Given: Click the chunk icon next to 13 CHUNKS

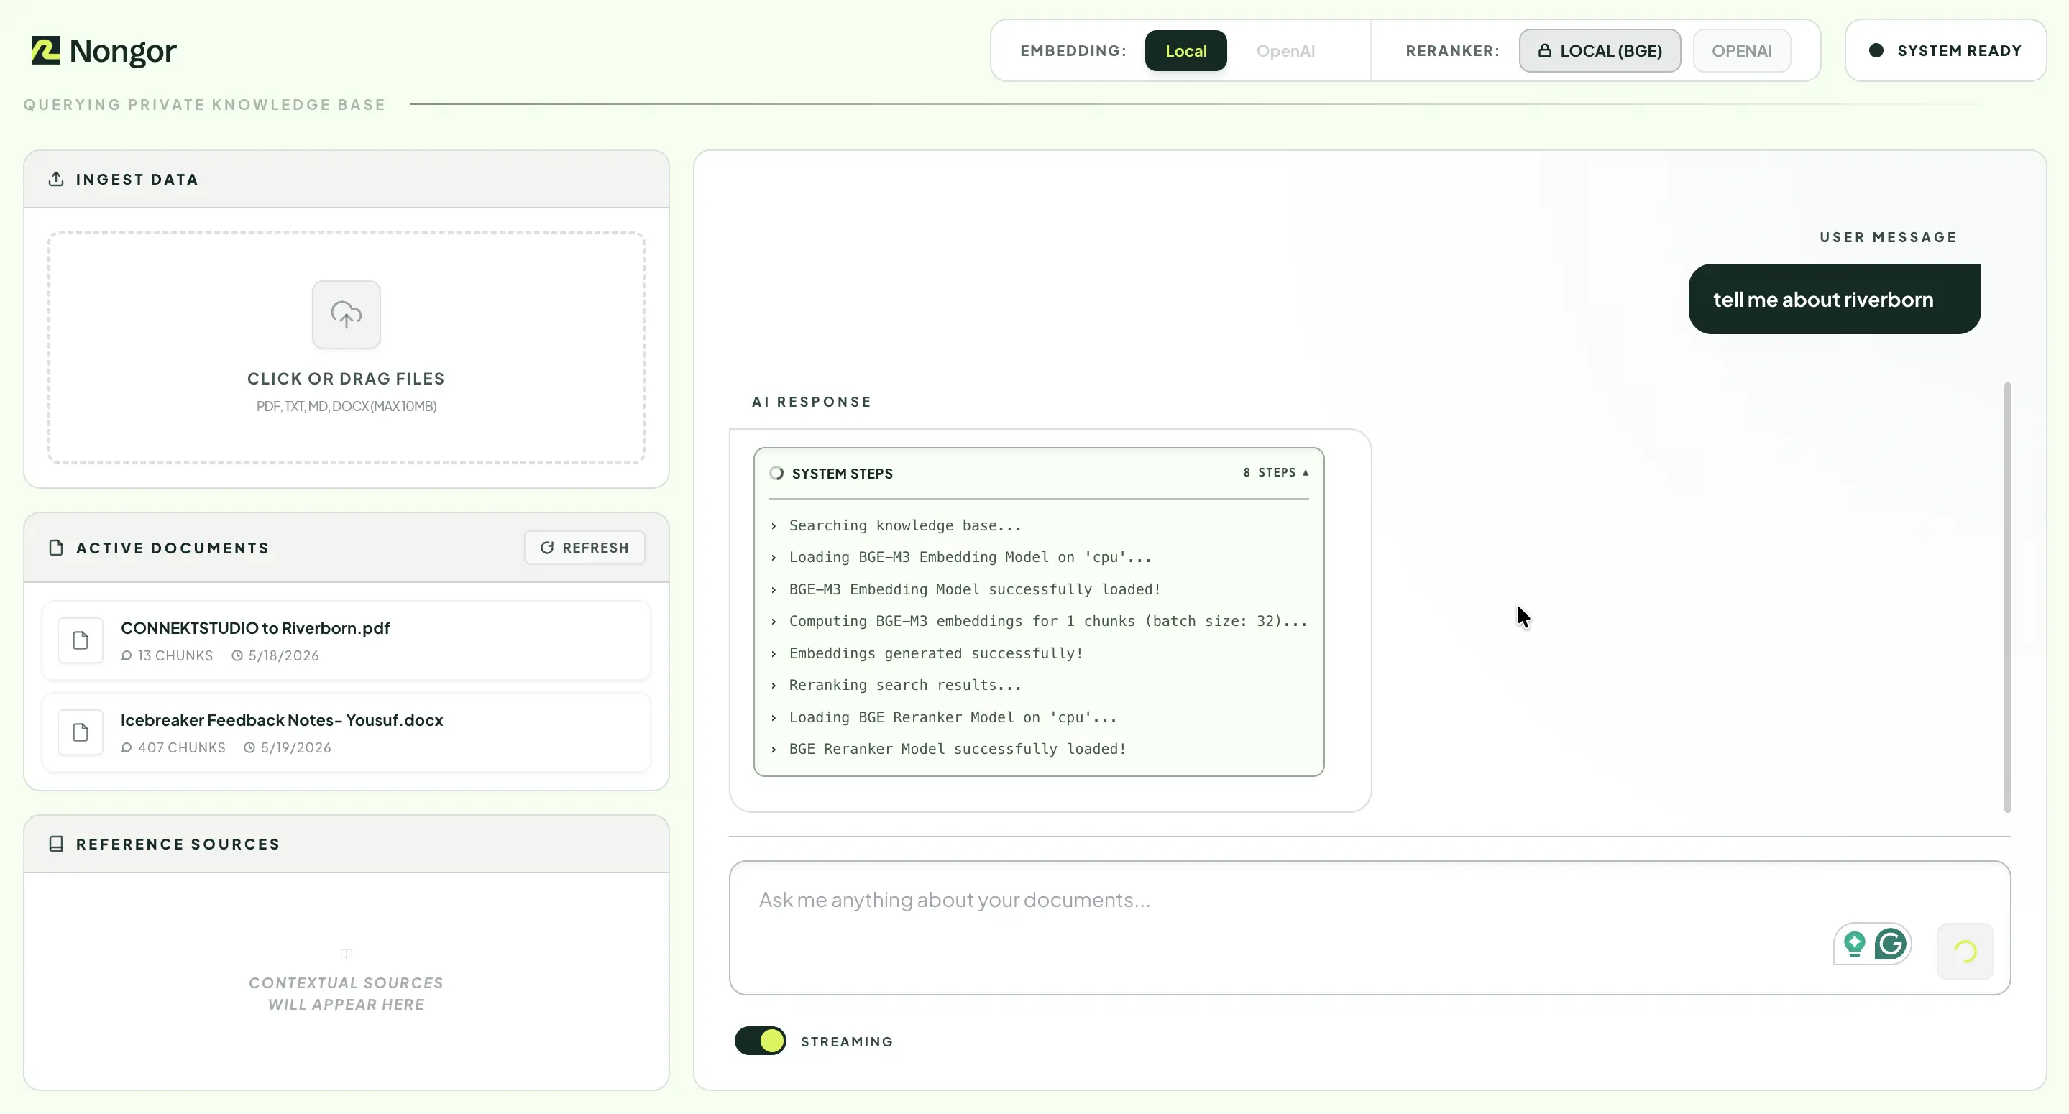Looking at the screenshot, I should pyautogui.click(x=126, y=656).
